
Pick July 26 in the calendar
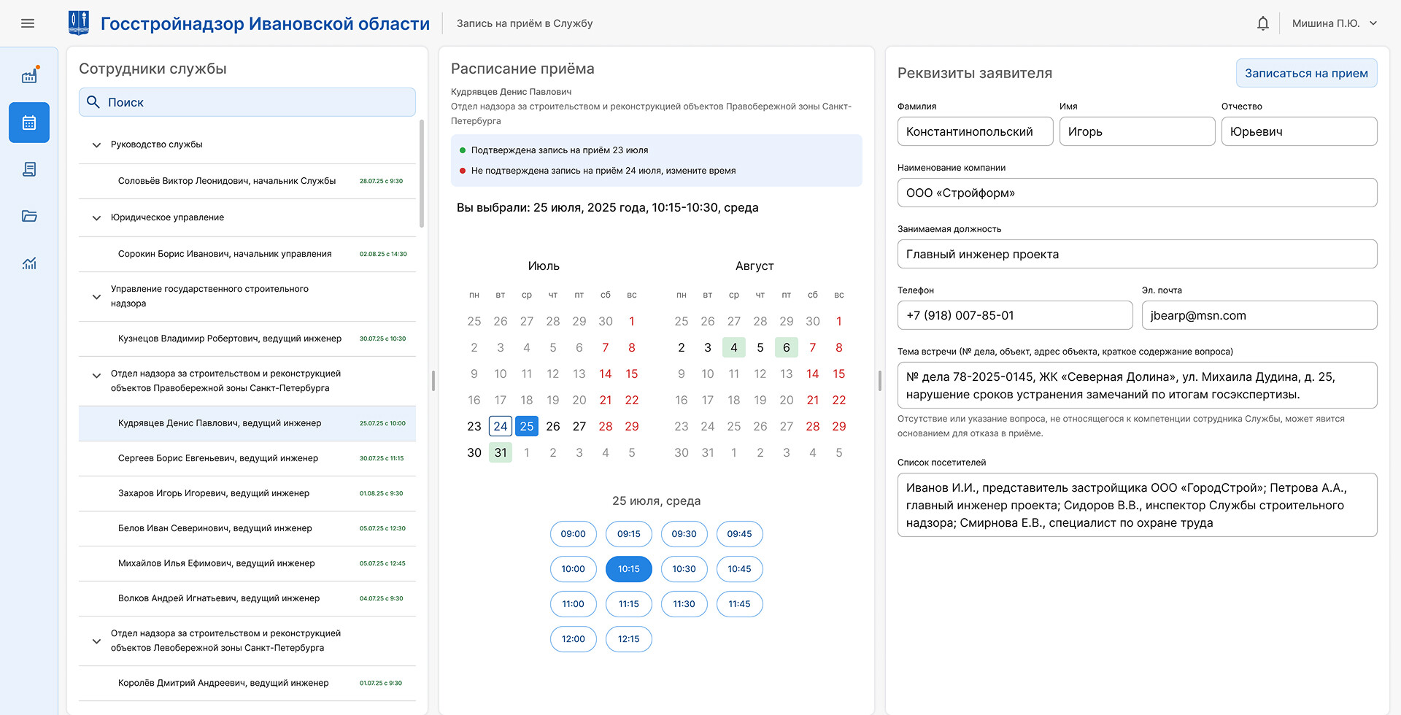point(553,426)
